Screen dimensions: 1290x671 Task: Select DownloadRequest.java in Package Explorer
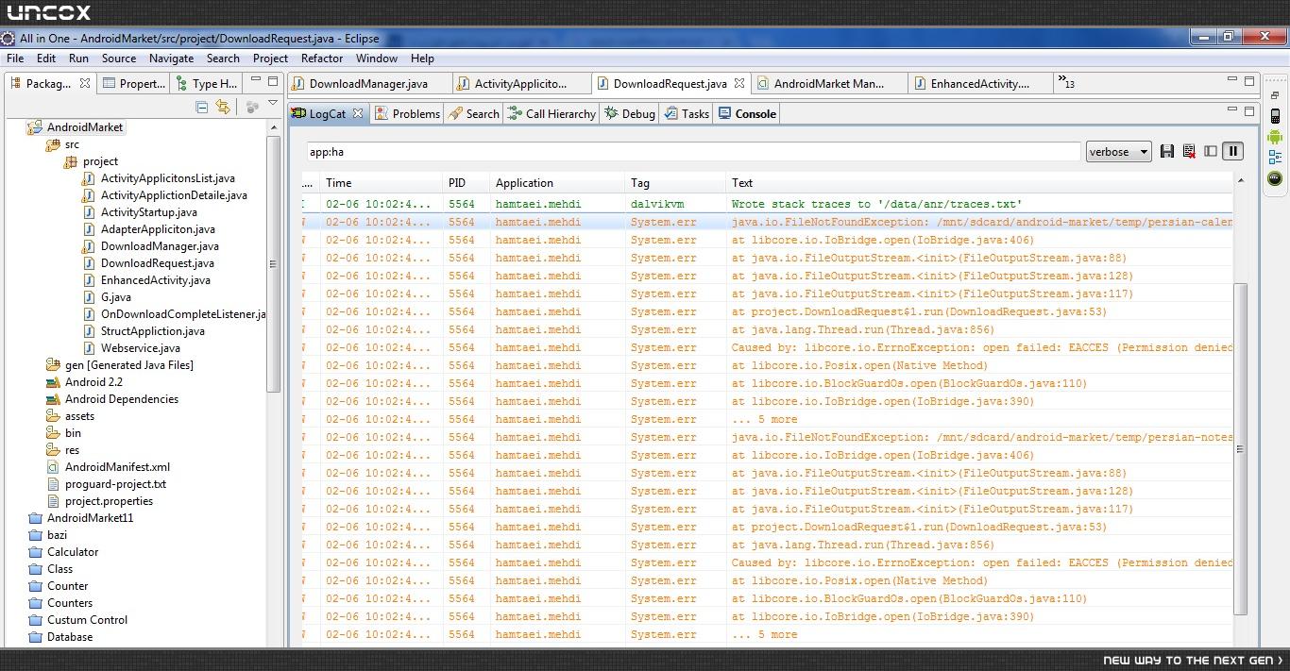pyautogui.click(x=157, y=263)
